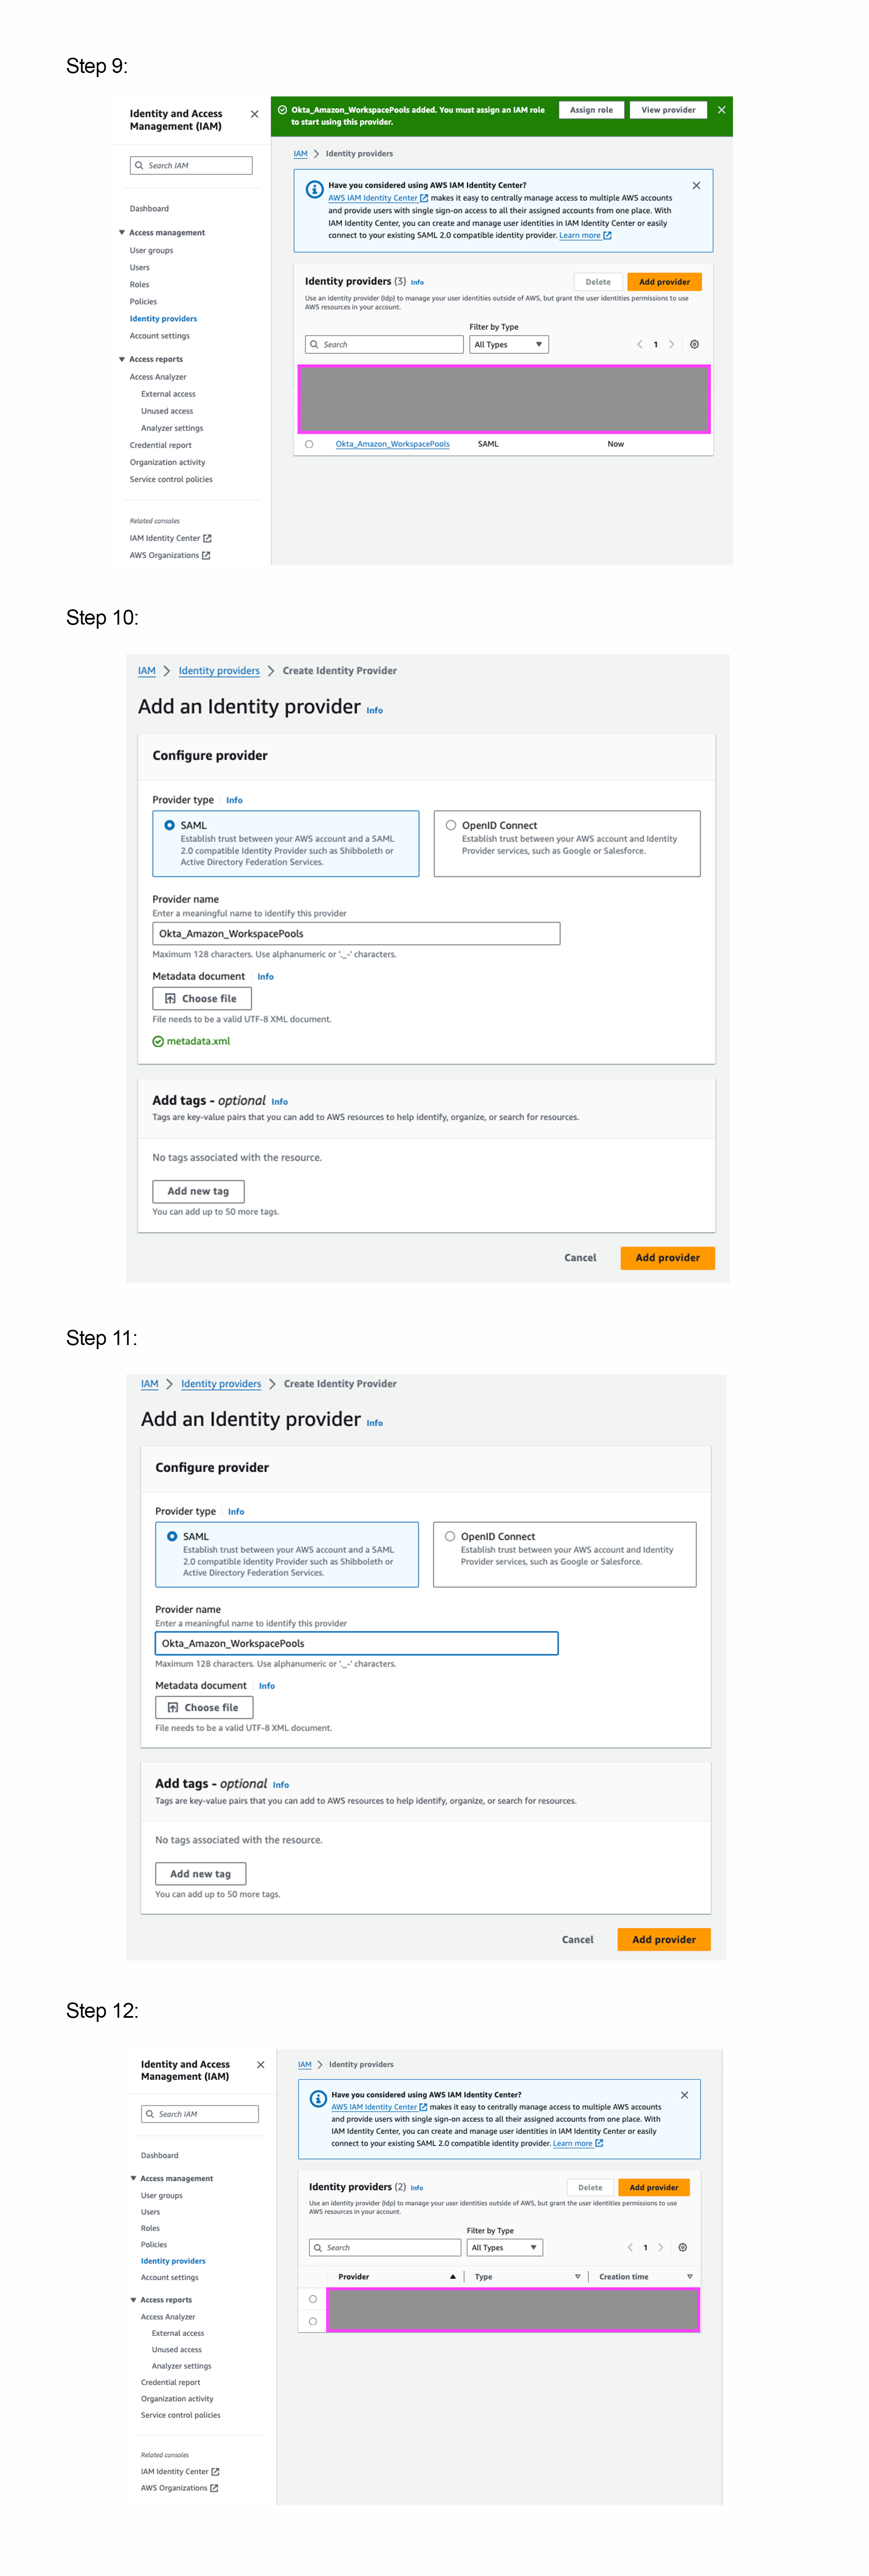Click Assign role in the green banner

(x=591, y=110)
